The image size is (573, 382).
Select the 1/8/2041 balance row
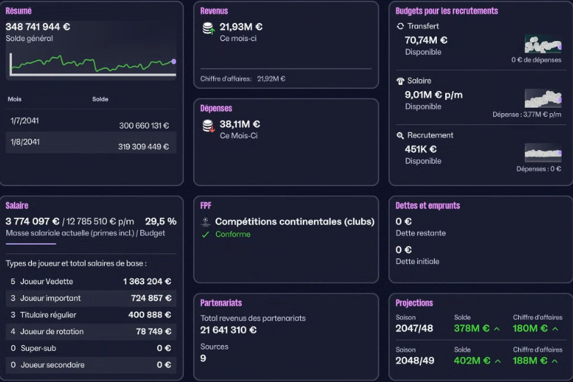tap(91, 142)
